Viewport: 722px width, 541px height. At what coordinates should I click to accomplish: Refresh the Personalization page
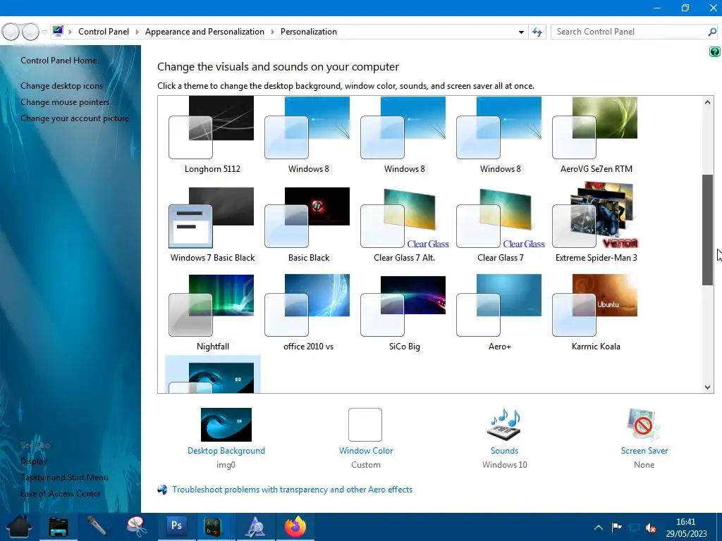(x=537, y=32)
